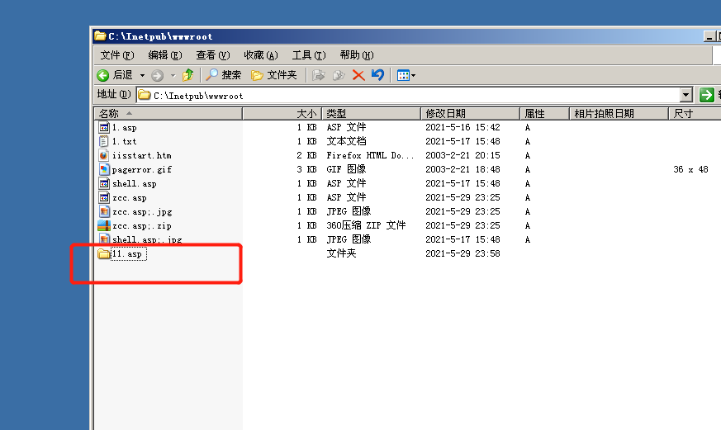Select the iisstart.htm Firefox icon
Screen dimensions: 721x430
[x=104, y=155]
